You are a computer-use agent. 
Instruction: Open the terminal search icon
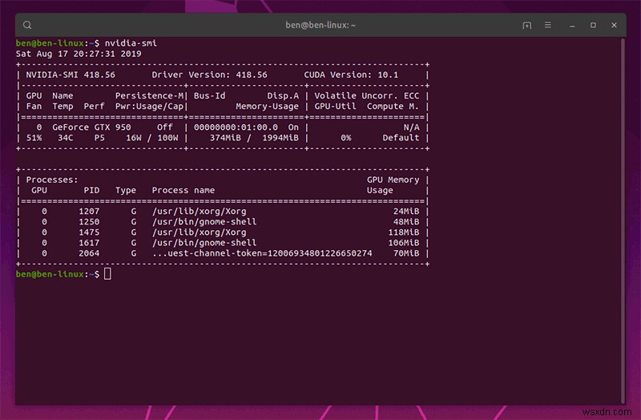pyautogui.click(x=27, y=25)
